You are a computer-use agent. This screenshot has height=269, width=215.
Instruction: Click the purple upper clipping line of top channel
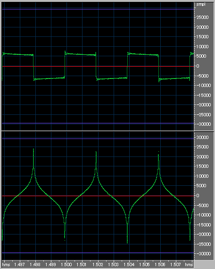98,9
